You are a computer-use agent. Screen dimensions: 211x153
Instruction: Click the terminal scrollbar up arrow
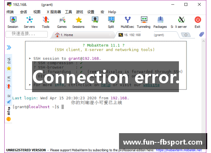click(x=203, y=41)
